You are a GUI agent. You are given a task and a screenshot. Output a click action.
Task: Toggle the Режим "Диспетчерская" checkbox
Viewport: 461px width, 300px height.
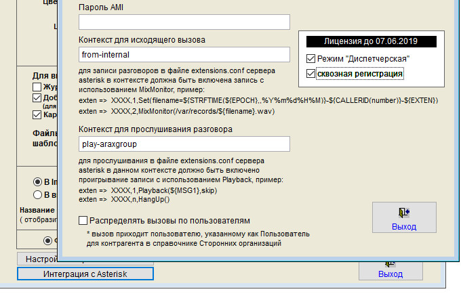(311, 59)
